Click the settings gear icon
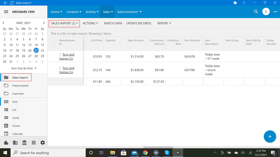This screenshot has width=280, height=157. click(x=43, y=143)
